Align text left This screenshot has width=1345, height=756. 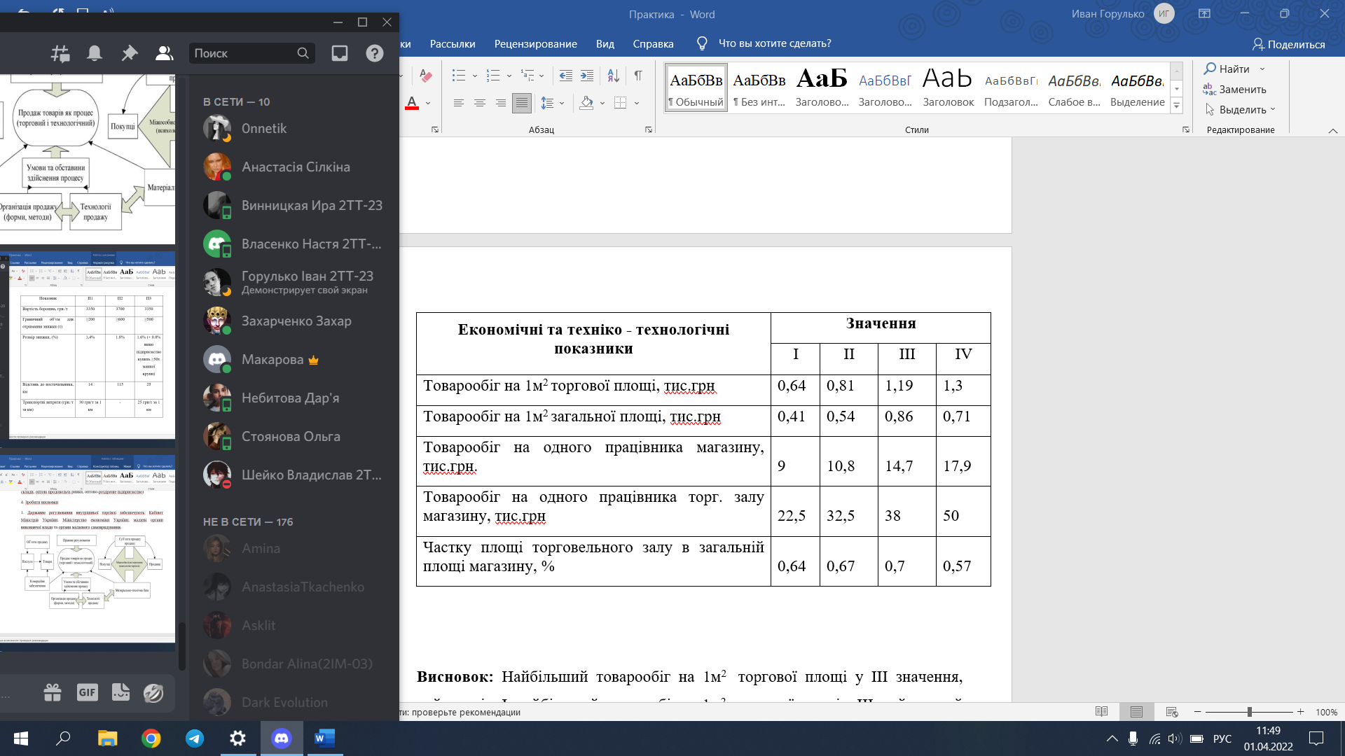point(459,103)
